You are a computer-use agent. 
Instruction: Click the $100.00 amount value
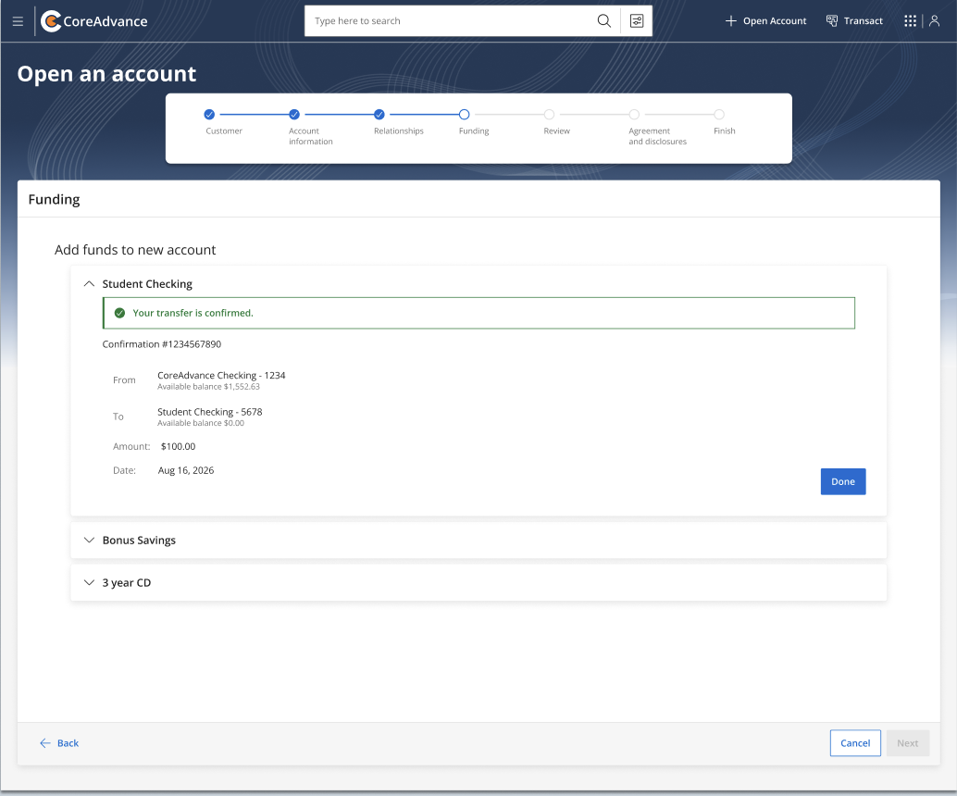179,446
